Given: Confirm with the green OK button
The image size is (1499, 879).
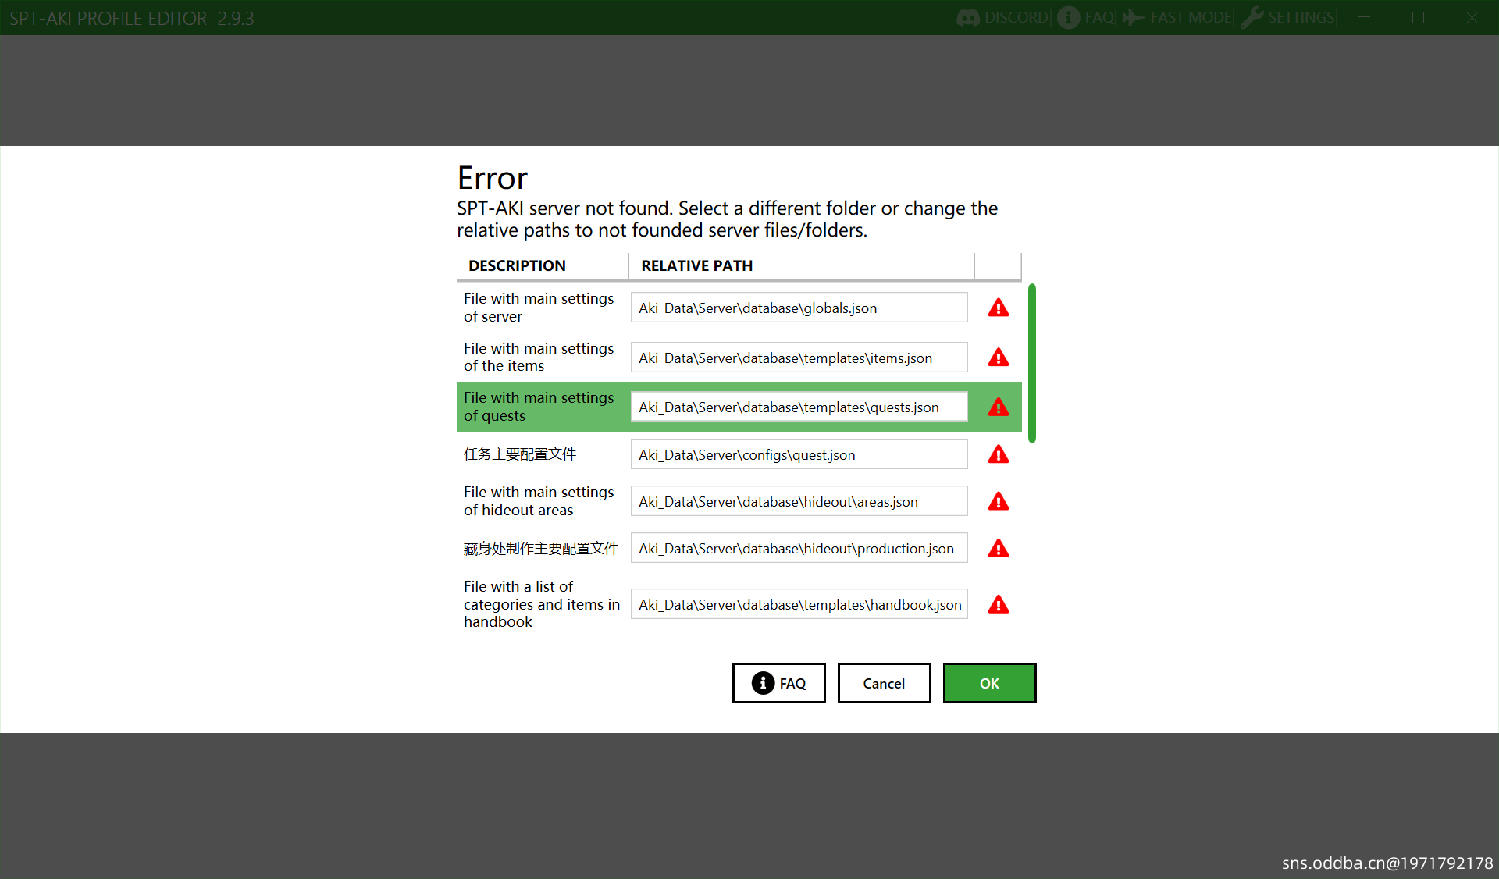Looking at the screenshot, I should click(989, 683).
